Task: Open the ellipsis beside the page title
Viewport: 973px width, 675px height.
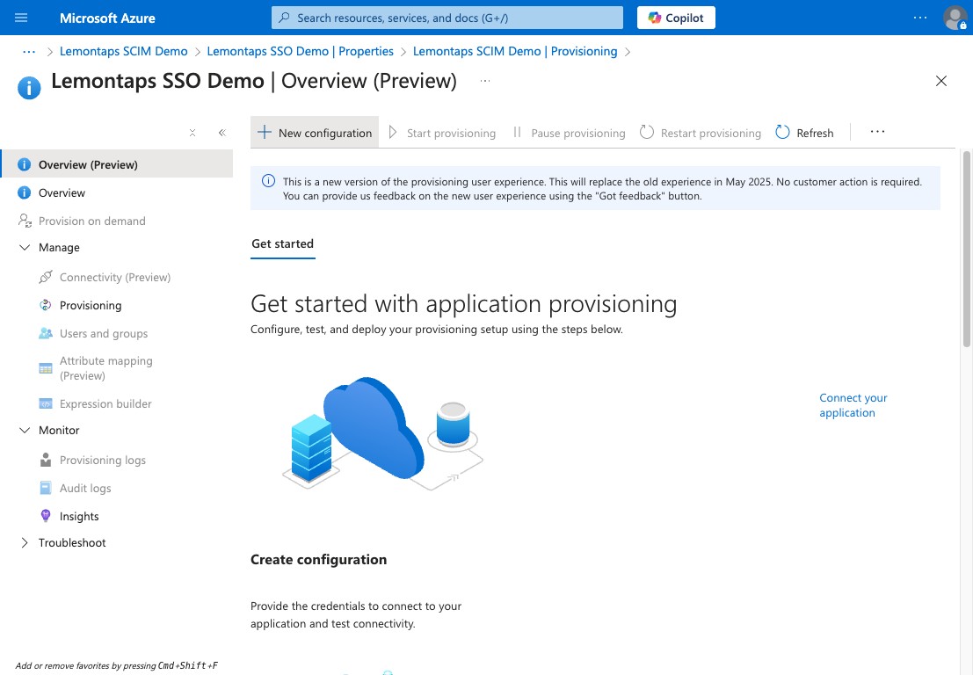Action: 485,81
